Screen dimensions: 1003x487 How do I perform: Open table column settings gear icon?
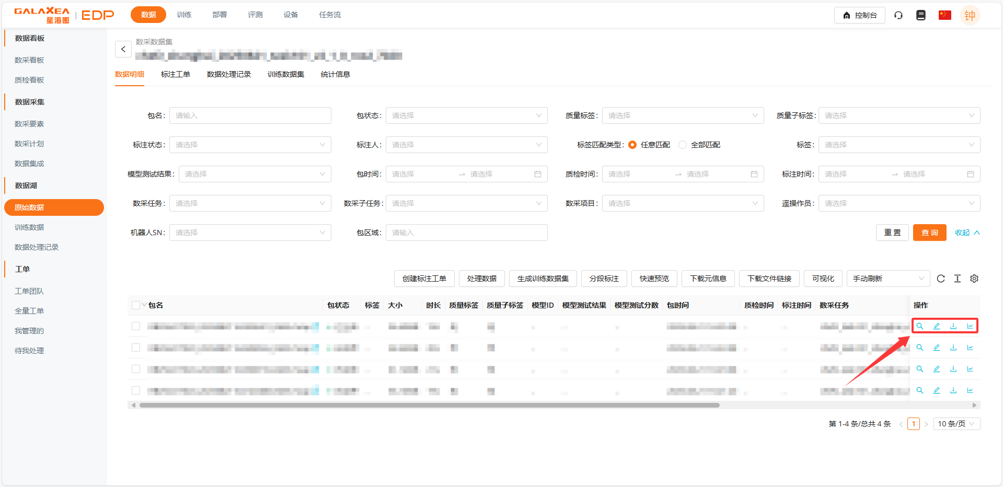coord(974,279)
